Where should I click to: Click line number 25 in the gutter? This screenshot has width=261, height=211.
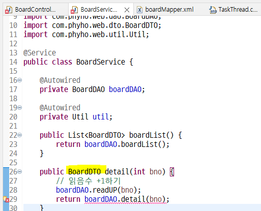click(x=13, y=163)
